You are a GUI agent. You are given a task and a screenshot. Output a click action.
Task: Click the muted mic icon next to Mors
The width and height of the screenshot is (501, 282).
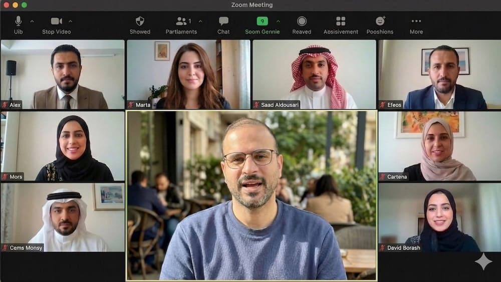coord(5,177)
